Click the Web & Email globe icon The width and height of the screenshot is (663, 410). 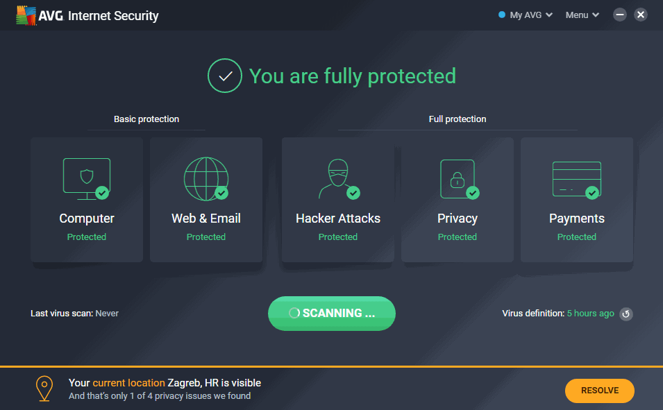pos(206,179)
